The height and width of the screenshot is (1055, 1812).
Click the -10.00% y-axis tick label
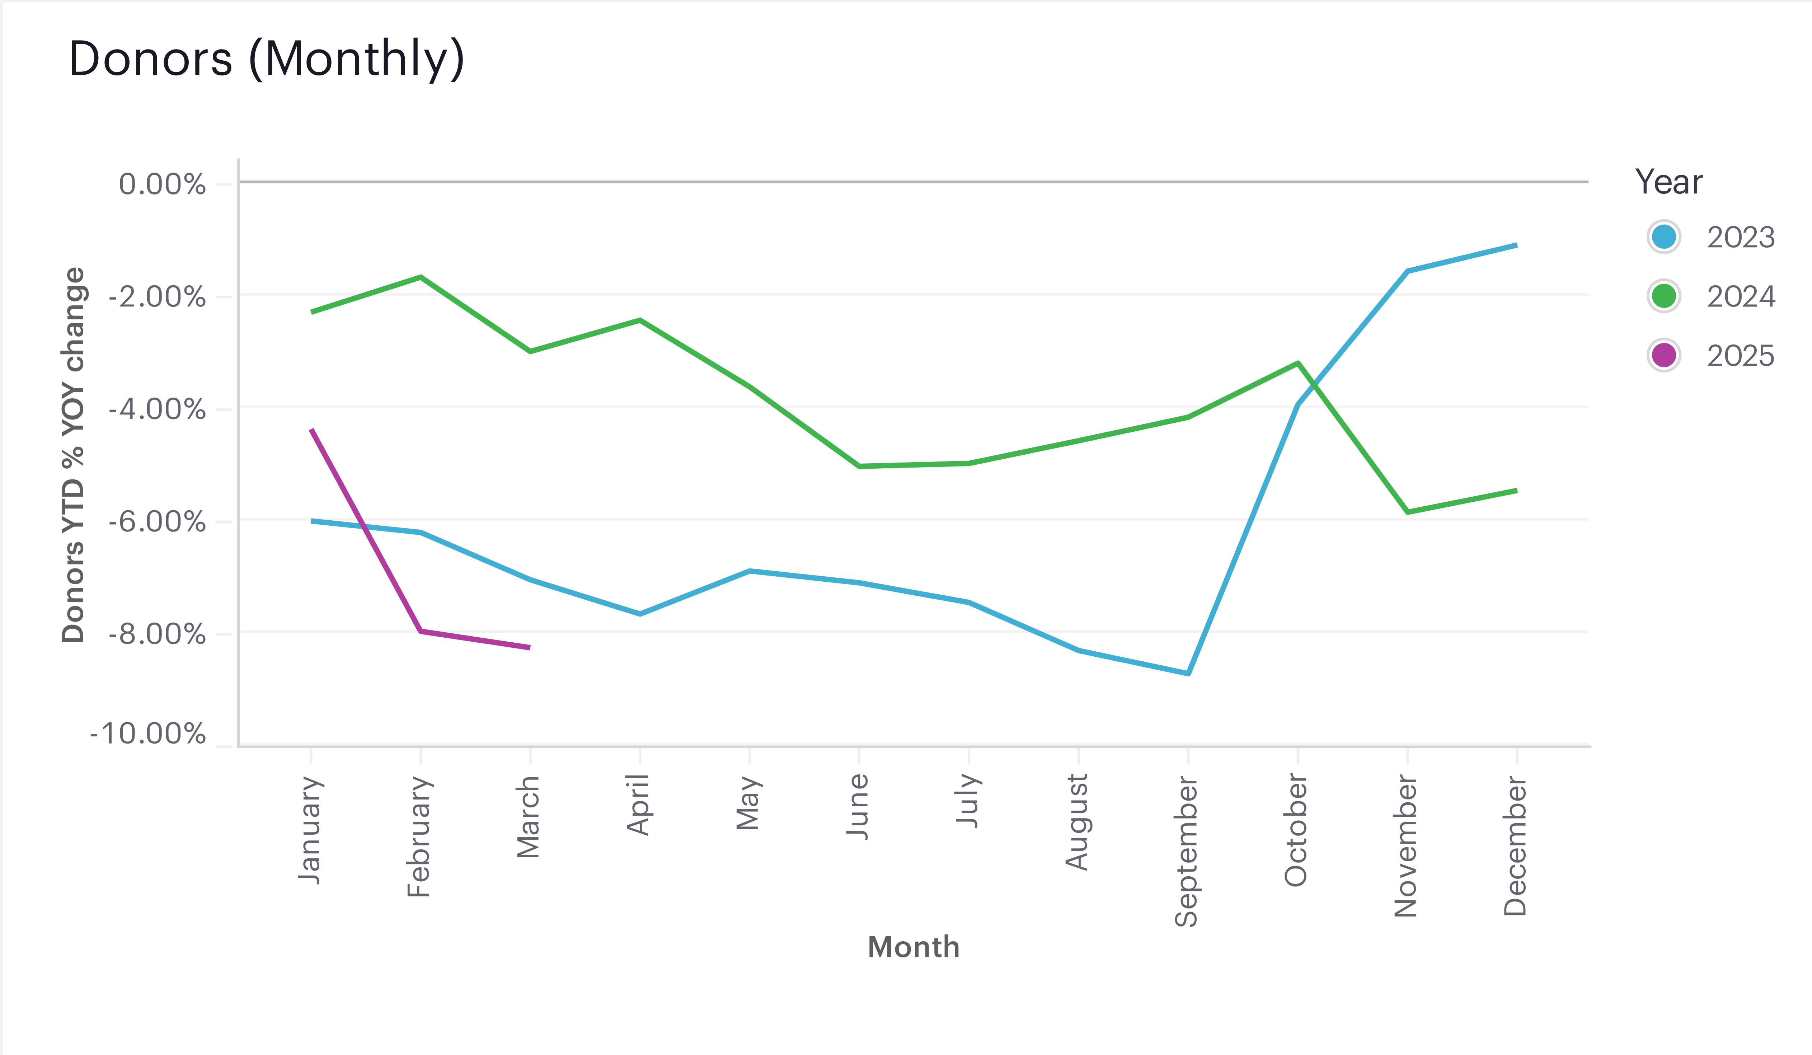(x=148, y=733)
